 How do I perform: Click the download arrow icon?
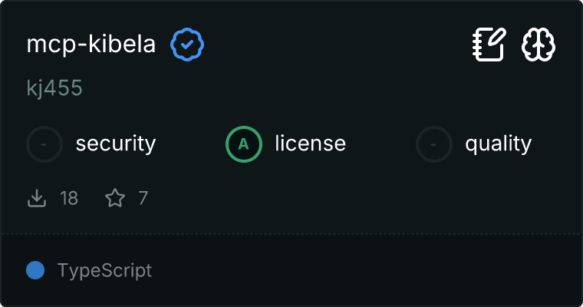point(37,199)
